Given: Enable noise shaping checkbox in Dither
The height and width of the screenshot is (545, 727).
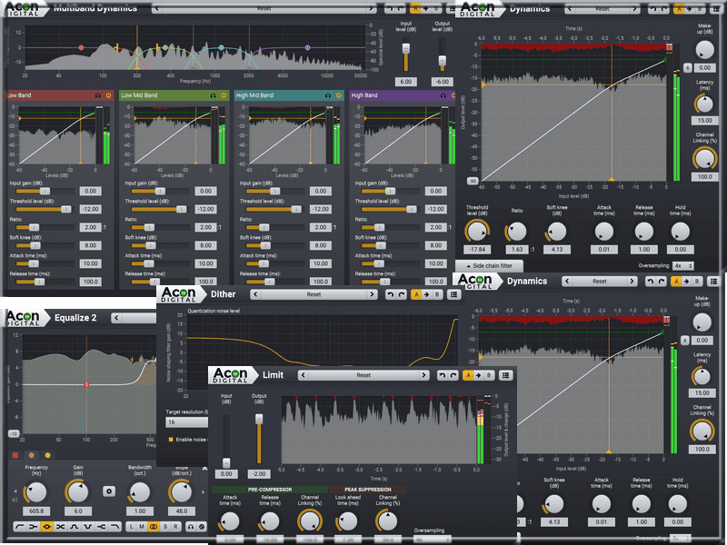Looking at the screenshot, I should (x=171, y=440).
